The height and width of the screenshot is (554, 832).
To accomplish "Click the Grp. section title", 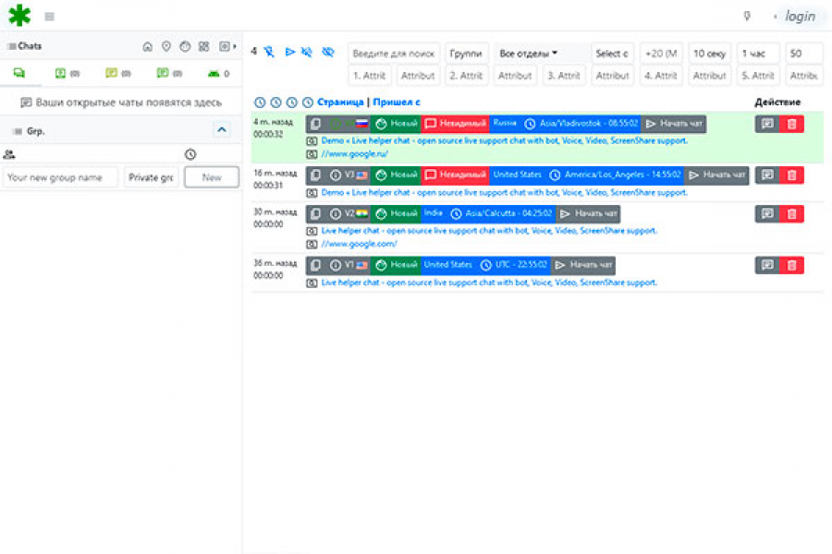I will (35, 131).
